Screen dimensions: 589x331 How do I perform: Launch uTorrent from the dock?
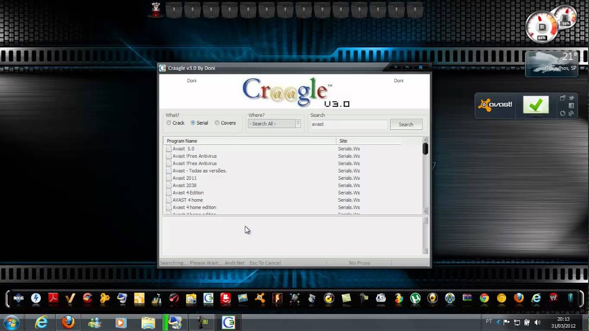(415, 298)
